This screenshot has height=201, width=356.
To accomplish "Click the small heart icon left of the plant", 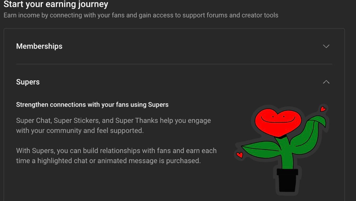I will point(239,155).
